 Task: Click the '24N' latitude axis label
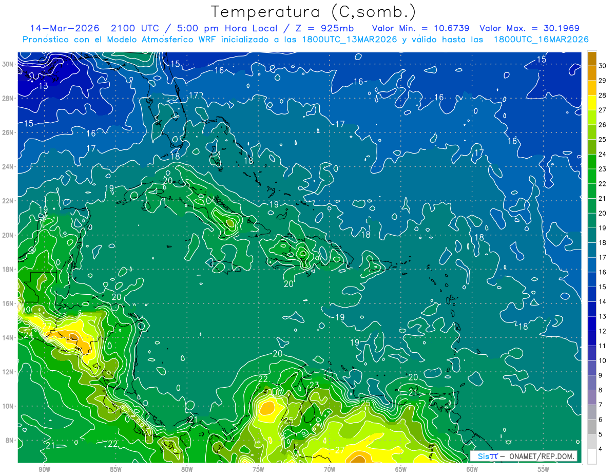(8, 166)
